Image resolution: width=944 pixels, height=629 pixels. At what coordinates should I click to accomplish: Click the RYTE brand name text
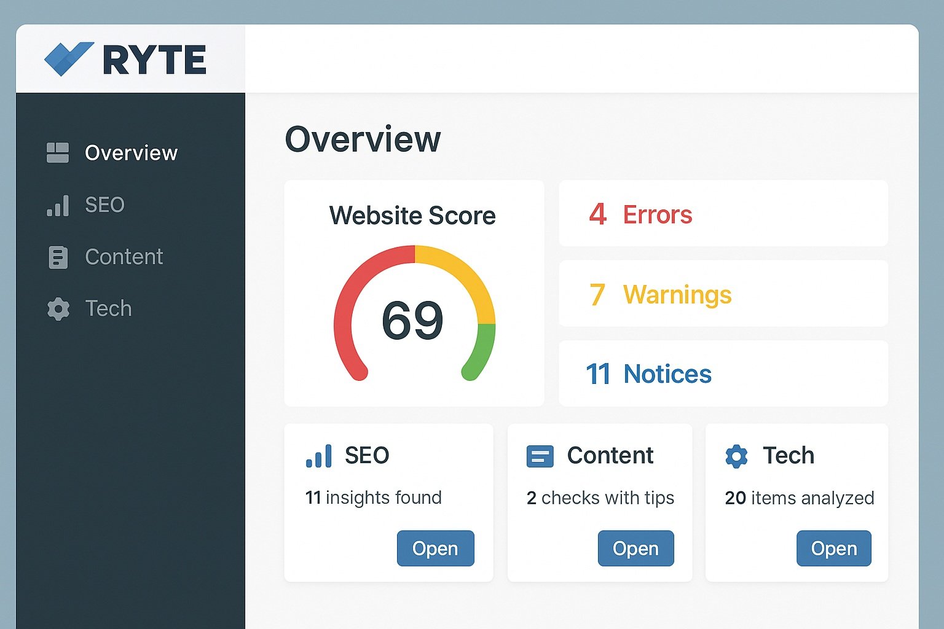pos(154,60)
